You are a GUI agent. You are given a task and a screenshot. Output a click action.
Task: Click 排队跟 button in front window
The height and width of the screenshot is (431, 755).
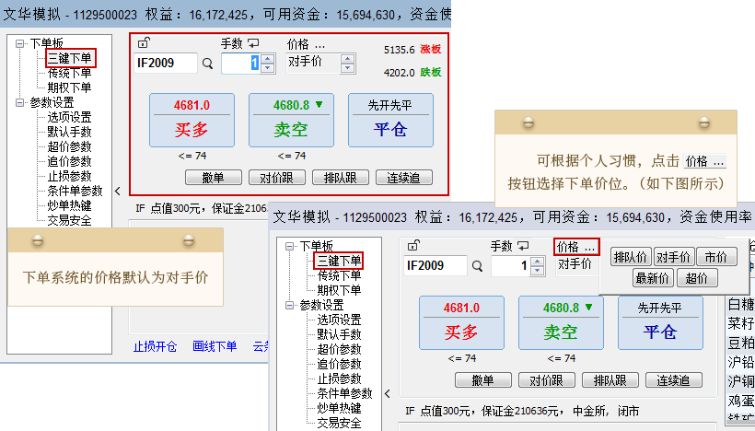[610, 380]
